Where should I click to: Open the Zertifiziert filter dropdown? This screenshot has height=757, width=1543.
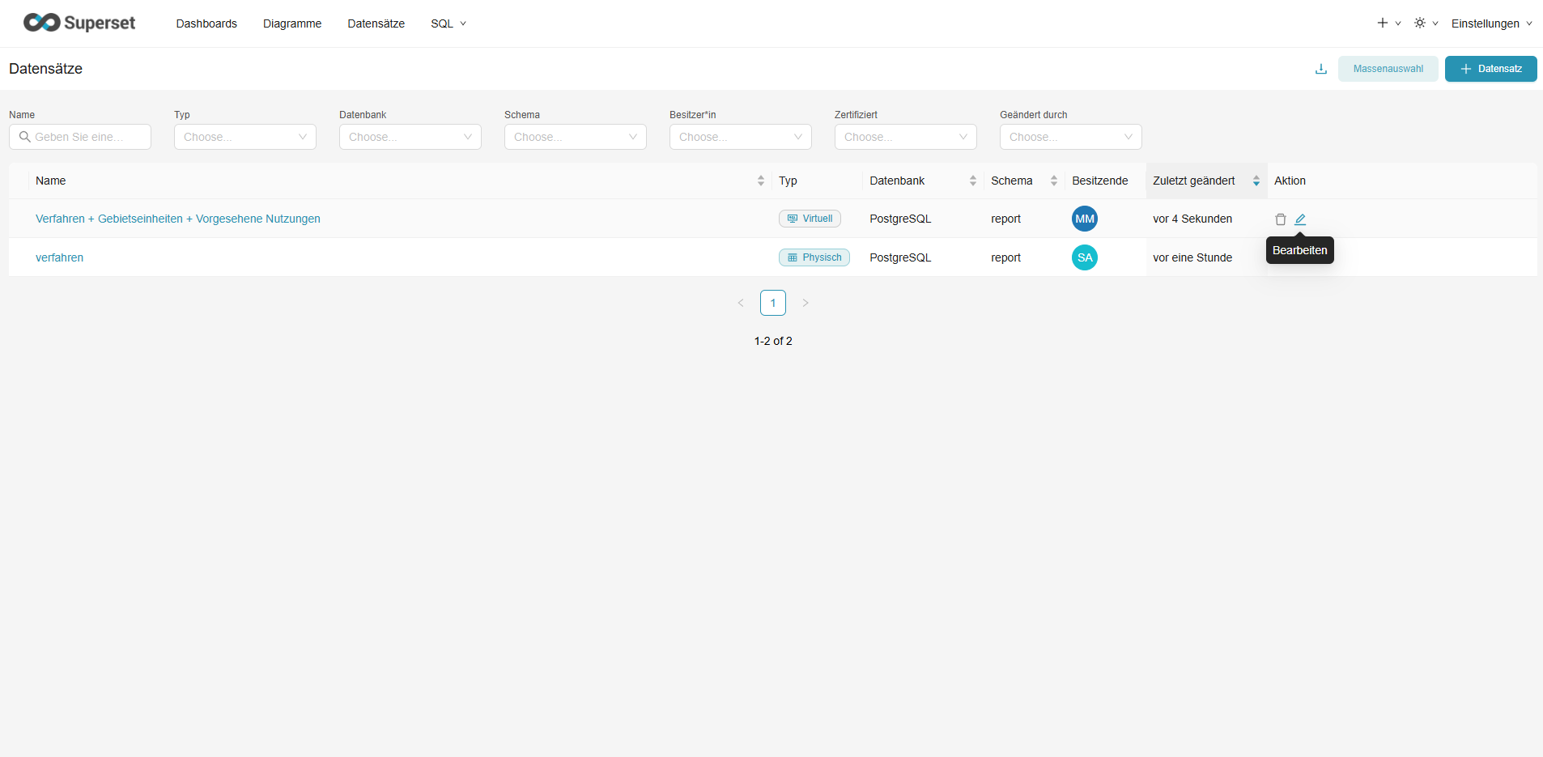pyautogui.click(x=905, y=137)
